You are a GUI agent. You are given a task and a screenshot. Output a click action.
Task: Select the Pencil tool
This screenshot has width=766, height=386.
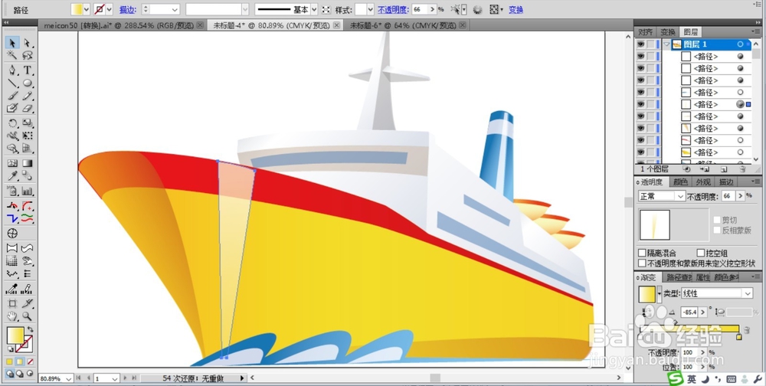tap(28, 96)
